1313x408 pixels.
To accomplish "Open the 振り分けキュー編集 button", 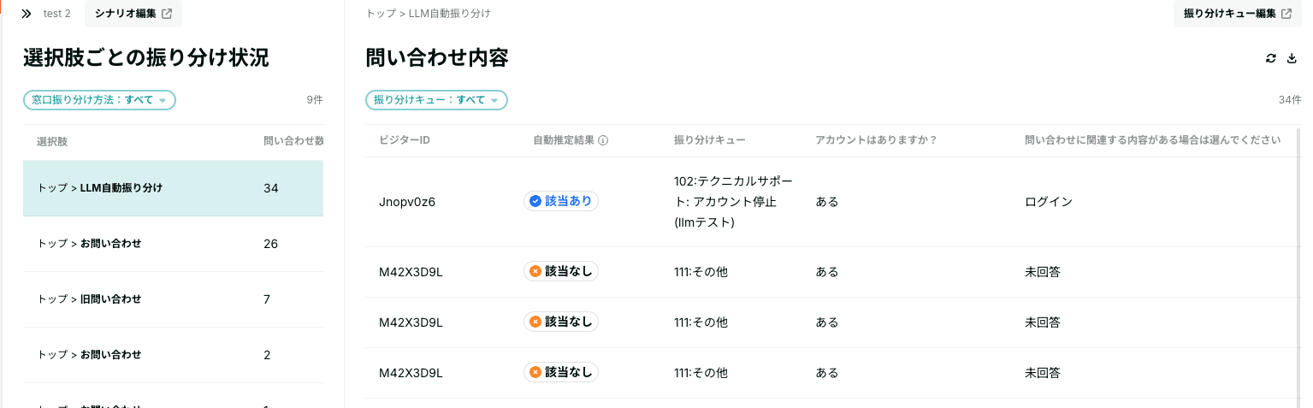I will [1236, 14].
